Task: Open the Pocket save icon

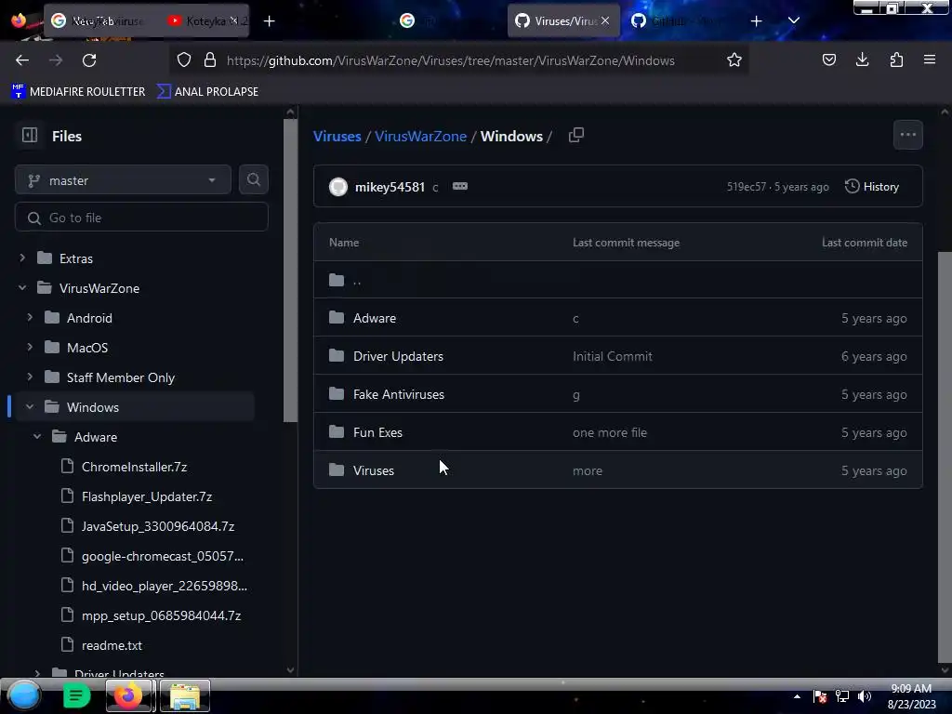Action: click(x=828, y=59)
